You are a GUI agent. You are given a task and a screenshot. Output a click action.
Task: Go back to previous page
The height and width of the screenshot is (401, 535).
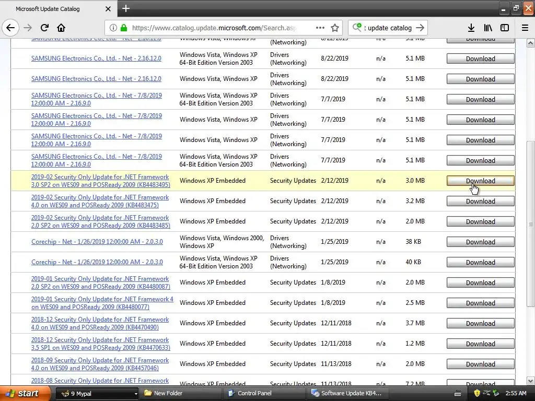point(10,28)
